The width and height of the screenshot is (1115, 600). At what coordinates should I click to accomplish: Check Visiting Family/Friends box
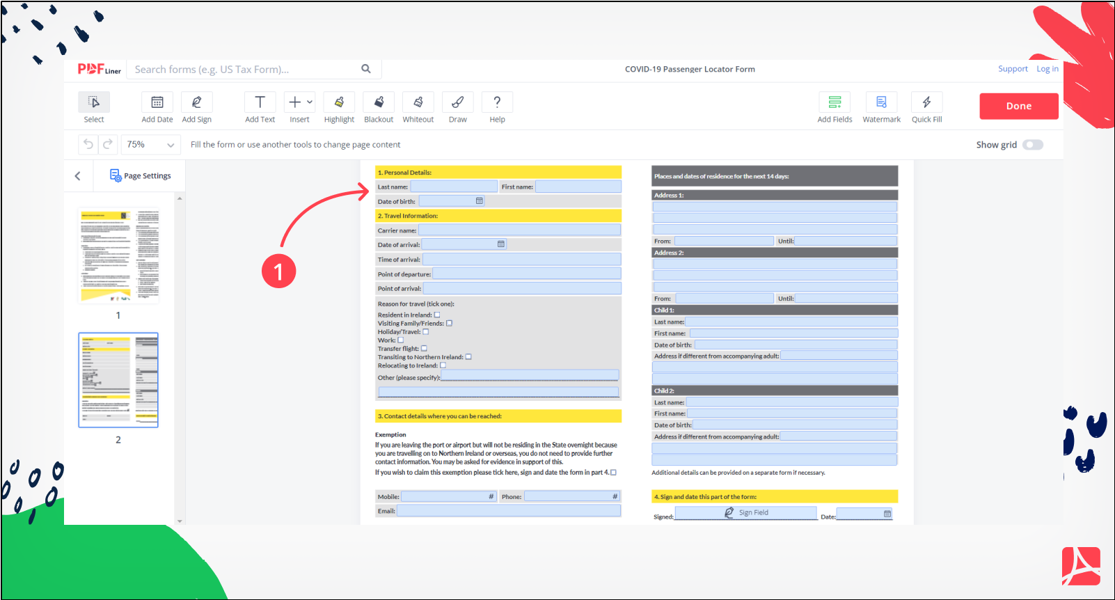click(x=449, y=323)
